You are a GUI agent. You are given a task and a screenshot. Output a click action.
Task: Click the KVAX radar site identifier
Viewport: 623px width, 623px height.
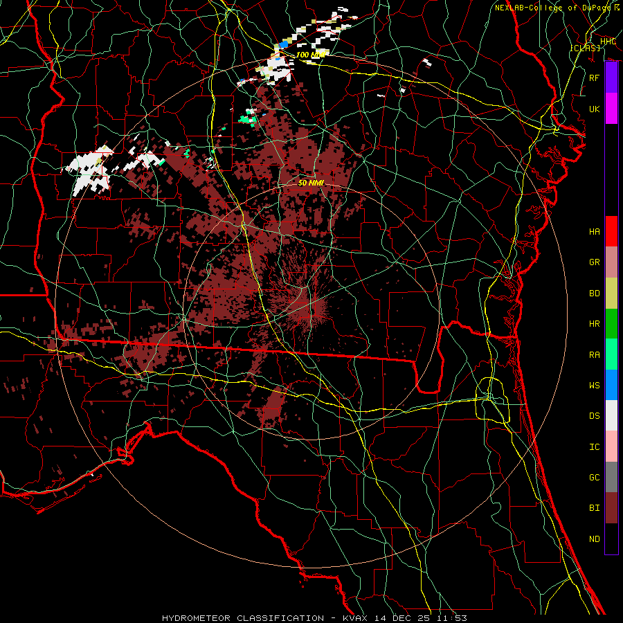click(x=354, y=618)
